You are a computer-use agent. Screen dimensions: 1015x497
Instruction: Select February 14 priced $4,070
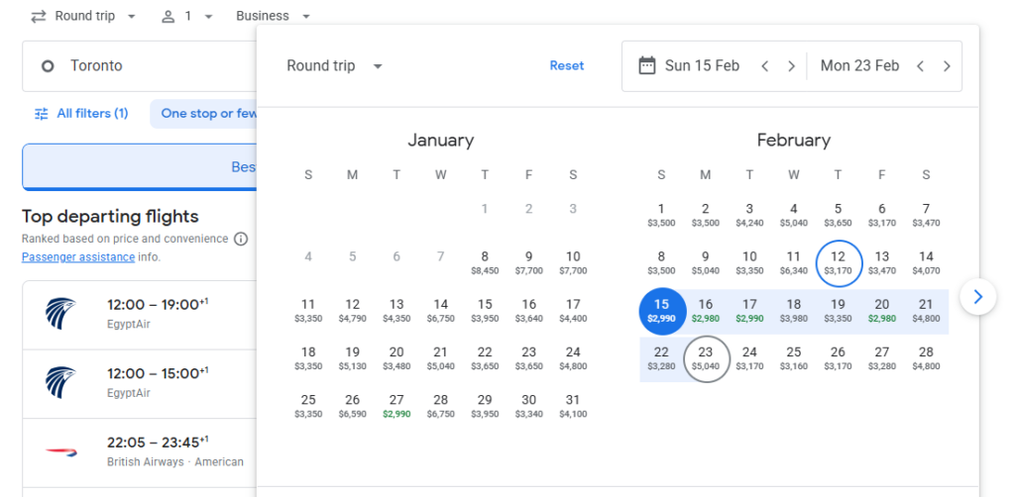[927, 262]
